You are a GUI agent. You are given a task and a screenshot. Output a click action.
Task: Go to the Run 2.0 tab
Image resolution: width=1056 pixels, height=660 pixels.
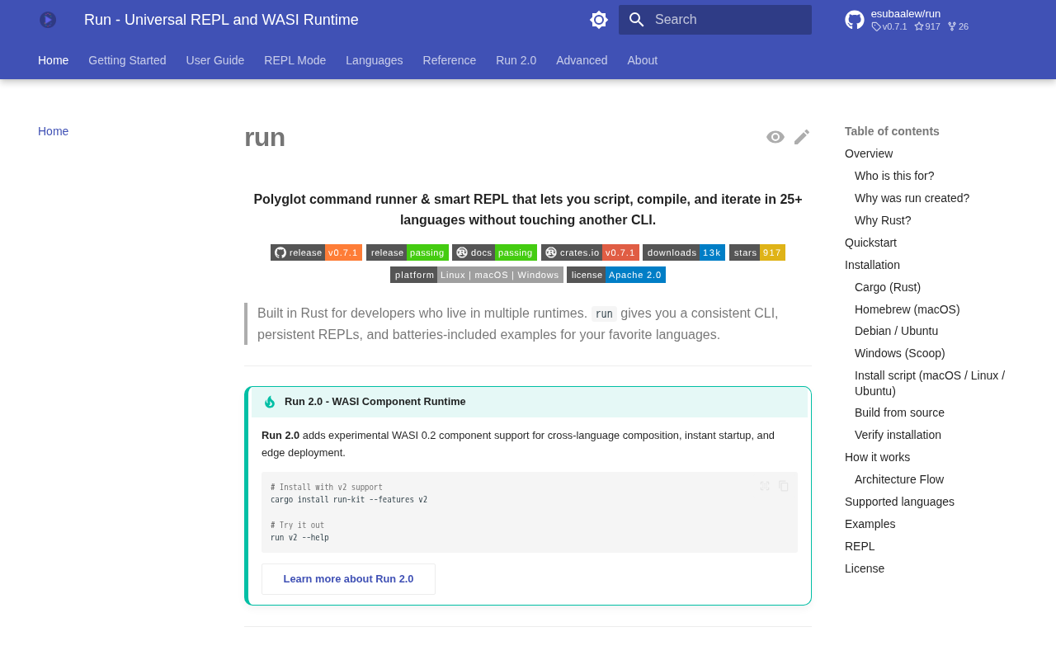(x=516, y=60)
